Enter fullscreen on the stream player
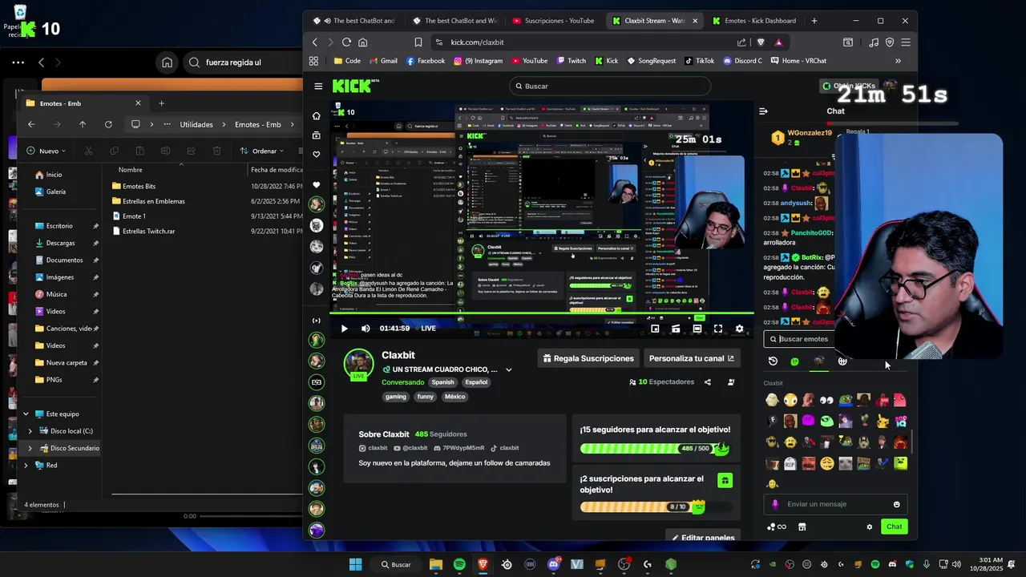The height and width of the screenshot is (577, 1026). pyautogui.click(x=718, y=329)
